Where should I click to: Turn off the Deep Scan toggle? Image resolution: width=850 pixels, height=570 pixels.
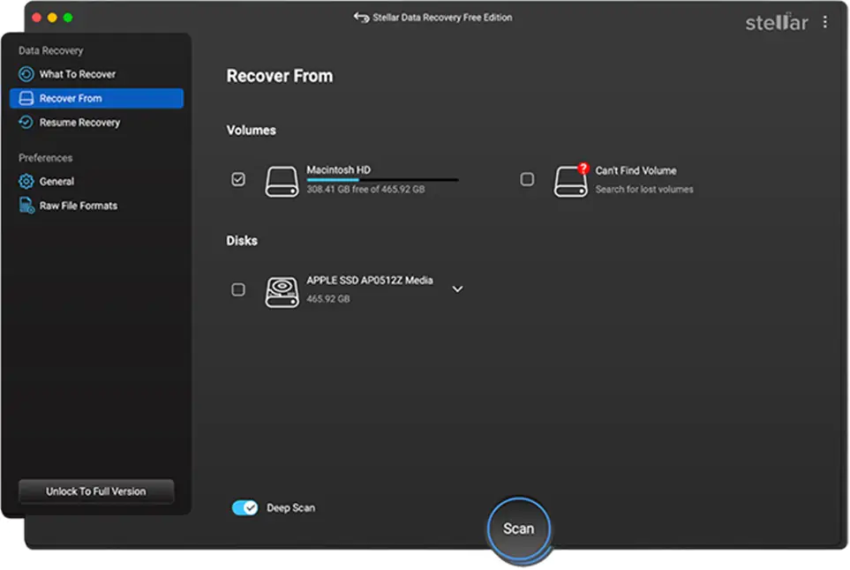[x=245, y=507]
